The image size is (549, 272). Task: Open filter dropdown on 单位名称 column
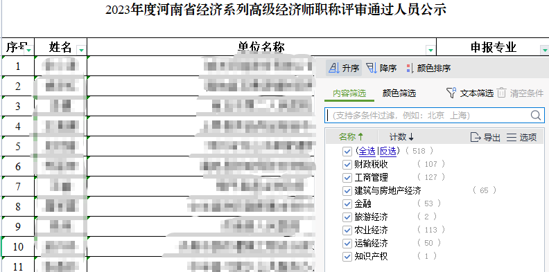[430, 51]
